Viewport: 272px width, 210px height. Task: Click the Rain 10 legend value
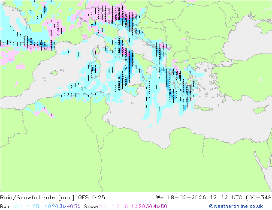48,207
